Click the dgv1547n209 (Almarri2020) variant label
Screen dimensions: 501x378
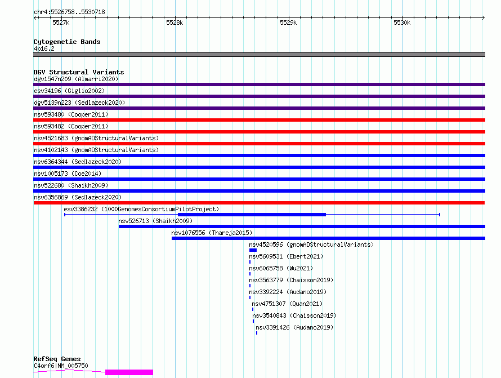click(x=76, y=79)
